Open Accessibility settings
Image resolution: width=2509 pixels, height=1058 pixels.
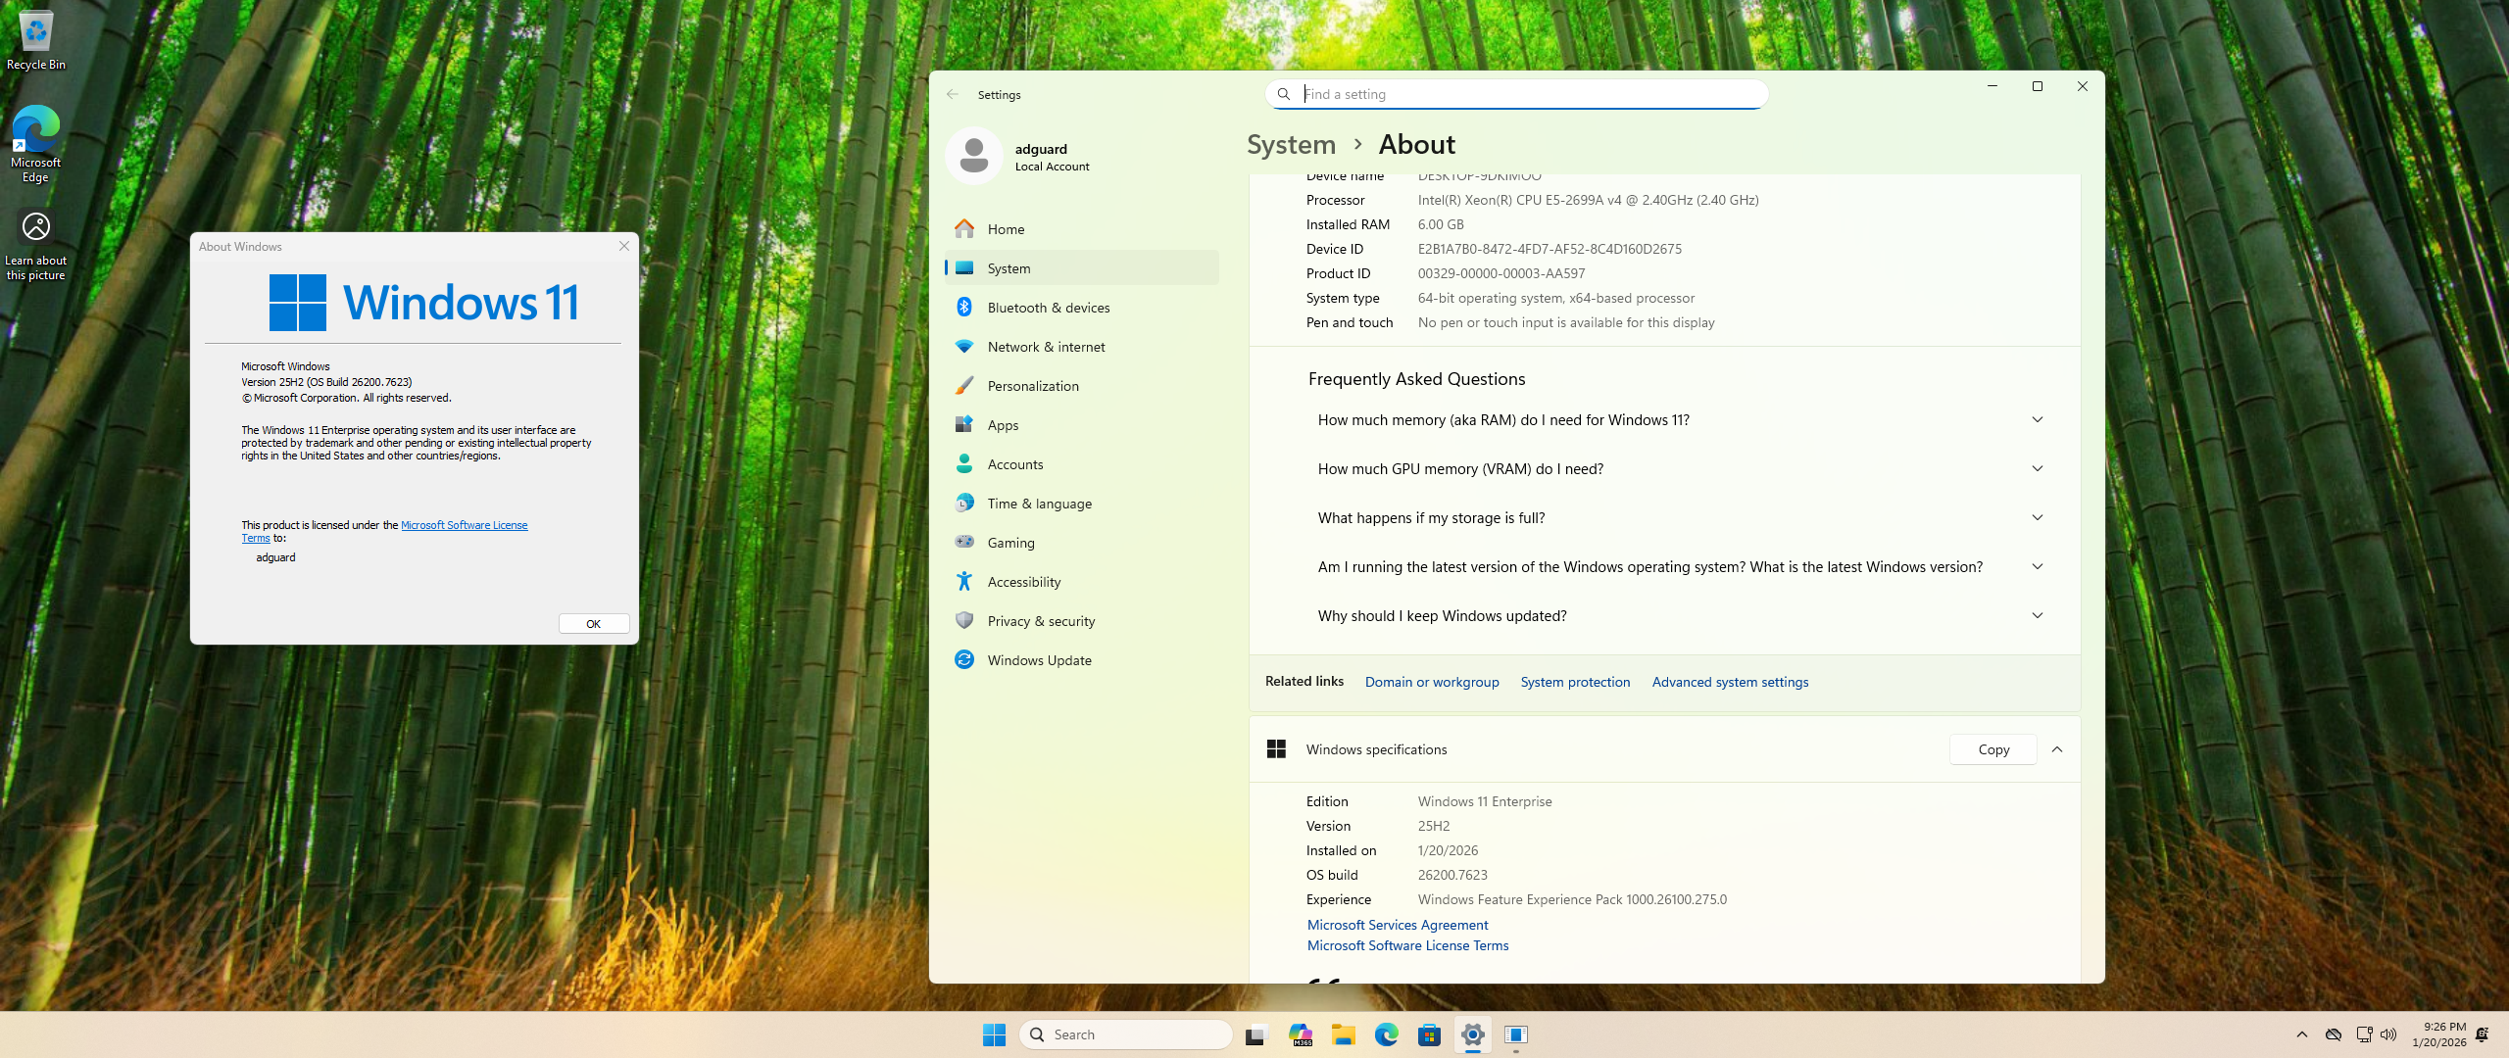(1023, 582)
